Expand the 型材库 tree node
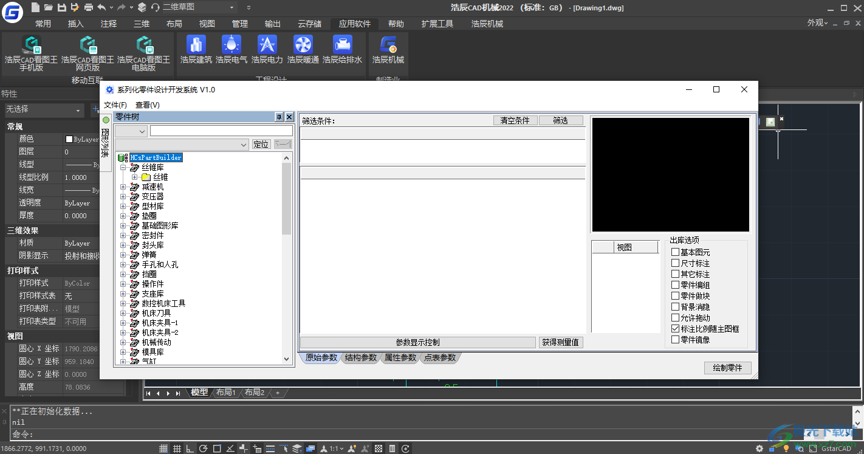This screenshot has height=454, width=864. click(123, 206)
